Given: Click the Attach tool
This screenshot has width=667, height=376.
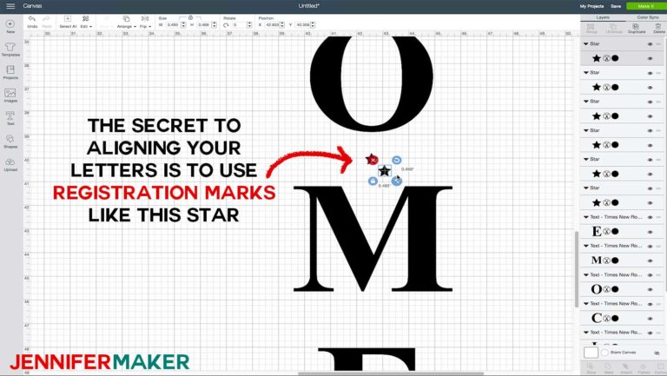Looking at the screenshot, I should [x=625, y=366].
